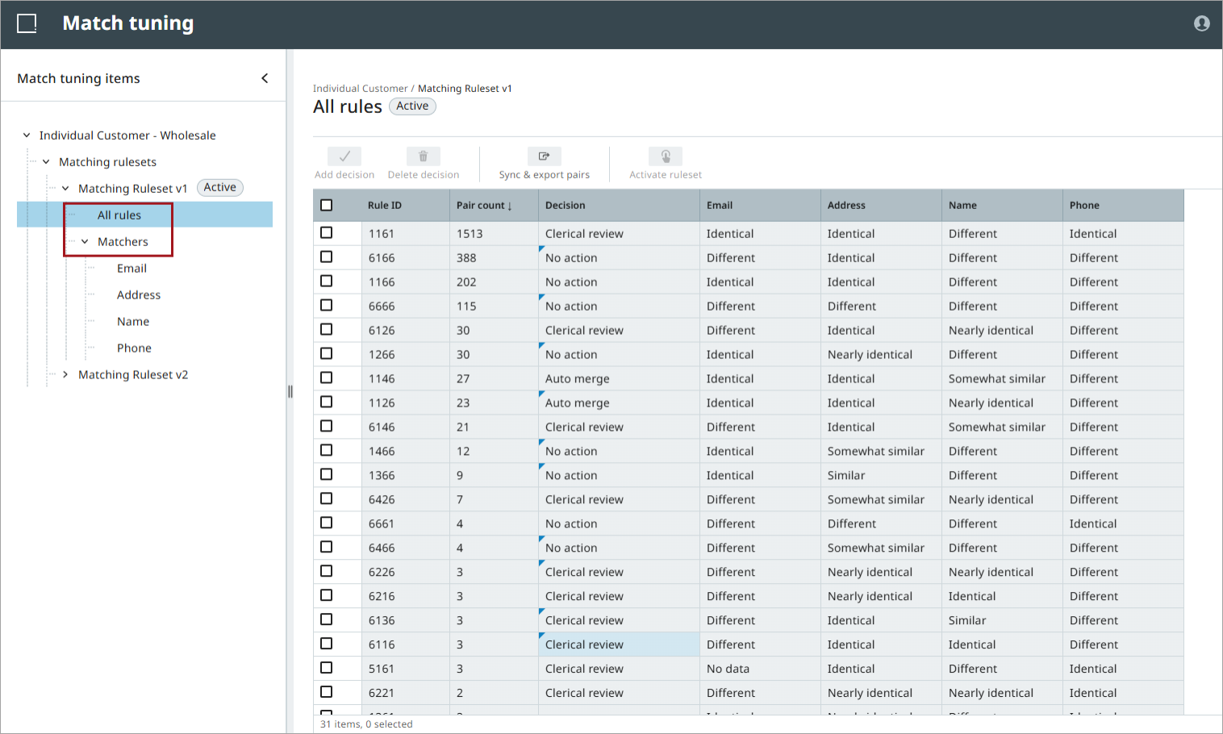Click the Delete decision button label

(424, 175)
